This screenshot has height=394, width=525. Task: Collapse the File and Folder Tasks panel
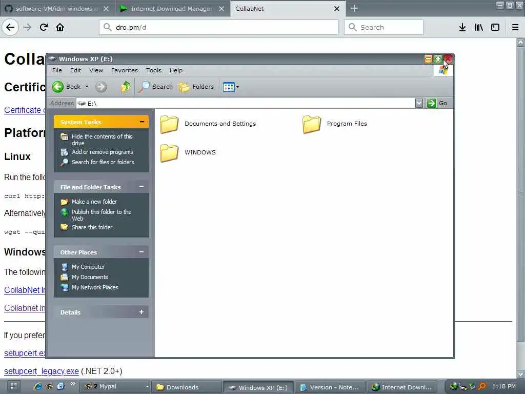tap(142, 187)
